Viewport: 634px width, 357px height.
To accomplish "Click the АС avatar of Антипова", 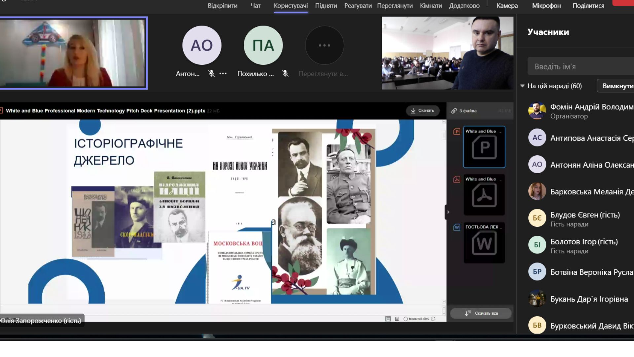I will tap(537, 138).
